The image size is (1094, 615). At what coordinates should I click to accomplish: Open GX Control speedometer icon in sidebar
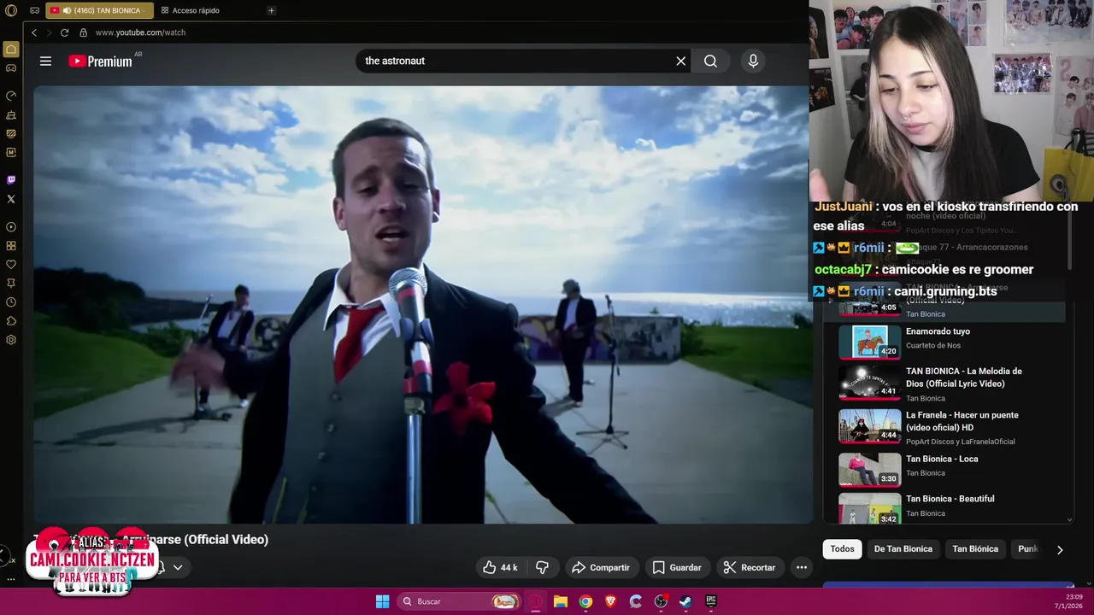click(x=11, y=96)
